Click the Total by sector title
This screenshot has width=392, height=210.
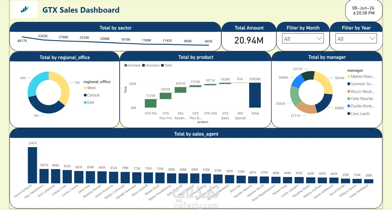coord(116,28)
